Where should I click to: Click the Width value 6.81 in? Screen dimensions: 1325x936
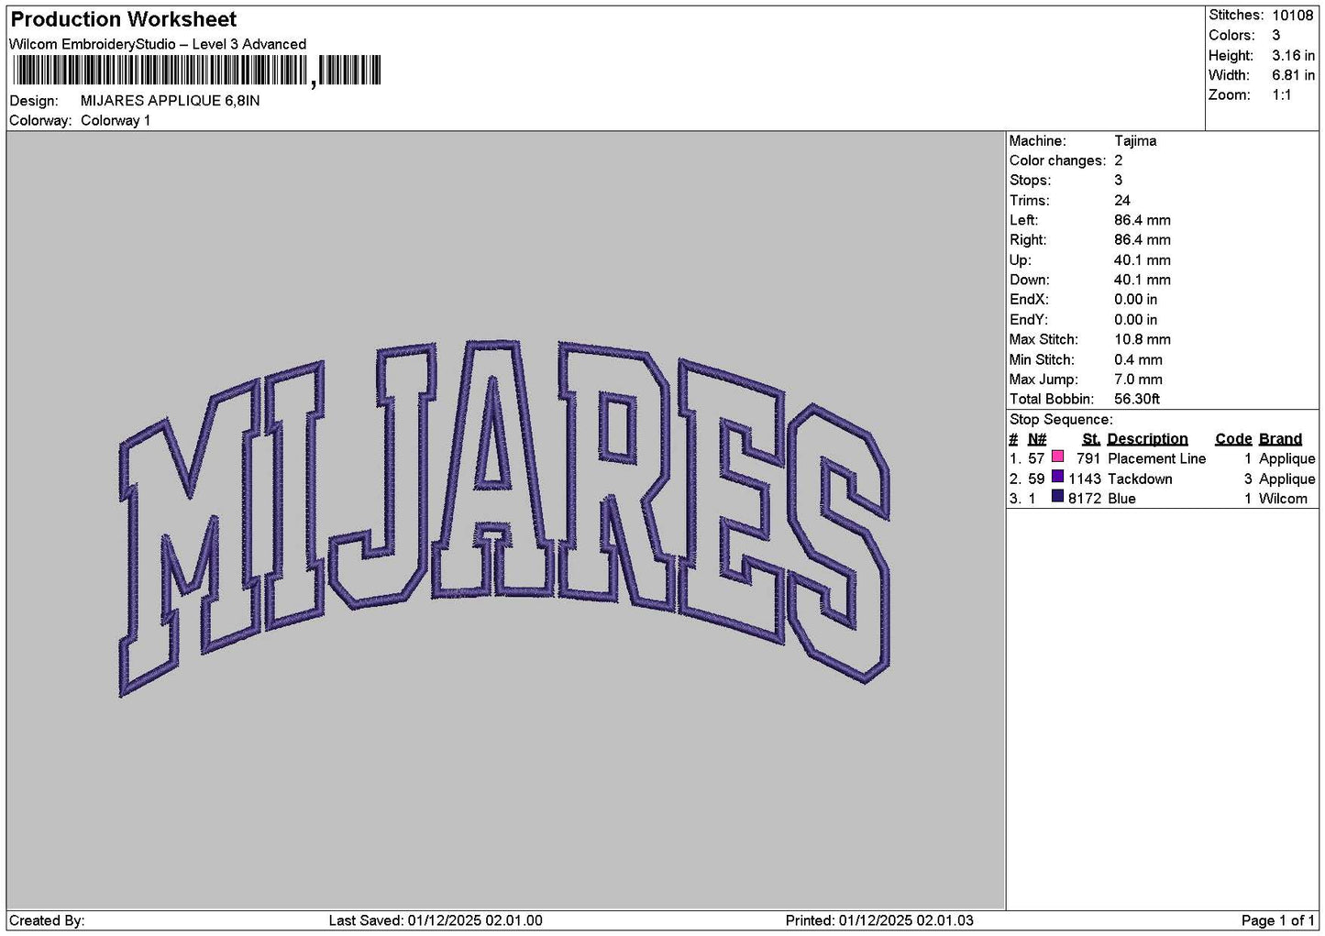pyautogui.click(x=1293, y=75)
